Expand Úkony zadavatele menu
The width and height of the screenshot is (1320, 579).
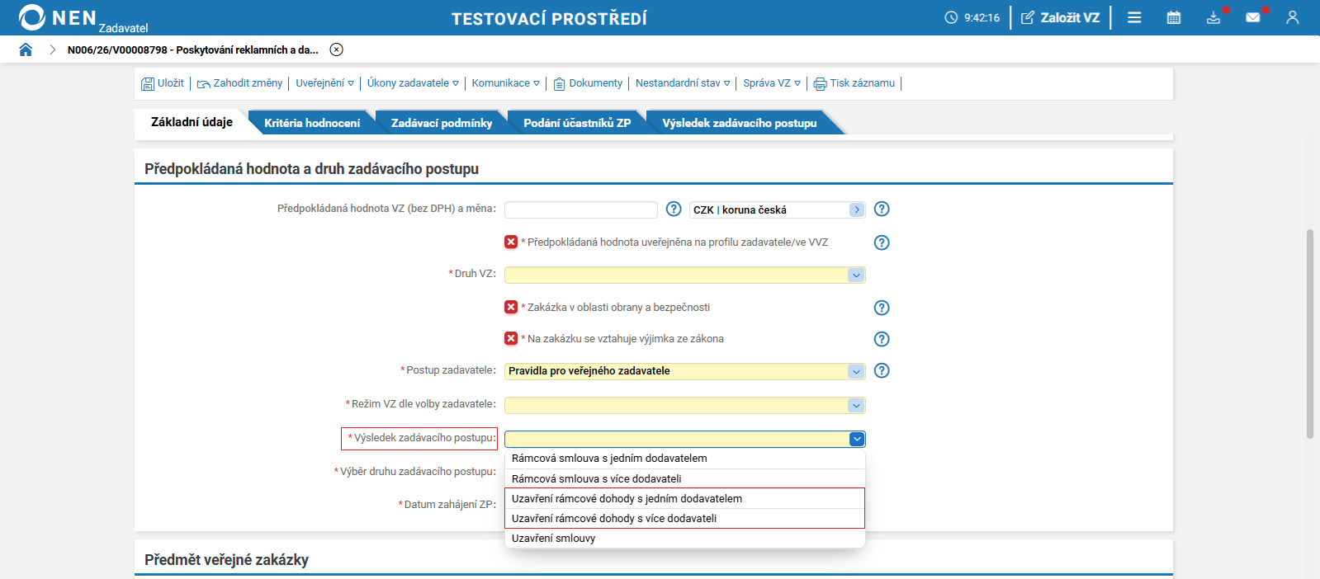point(413,83)
